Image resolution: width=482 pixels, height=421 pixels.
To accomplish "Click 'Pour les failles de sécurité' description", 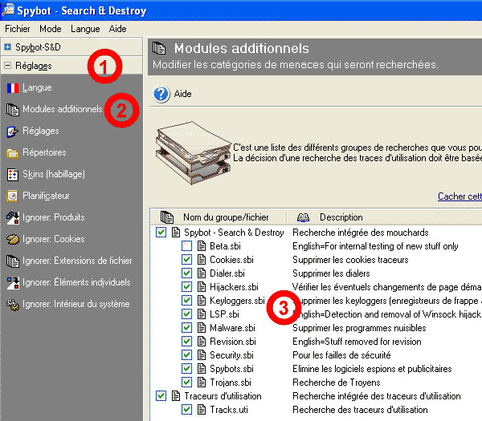I will [341, 355].
